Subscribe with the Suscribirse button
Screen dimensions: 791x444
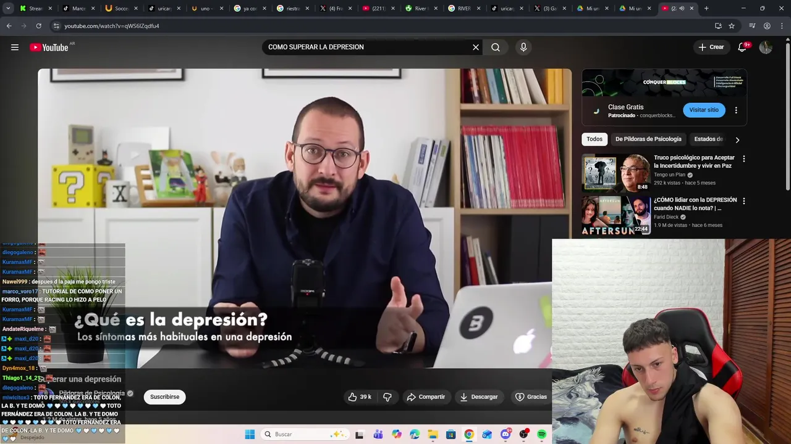pyautogui.click(x=164, y=397)
